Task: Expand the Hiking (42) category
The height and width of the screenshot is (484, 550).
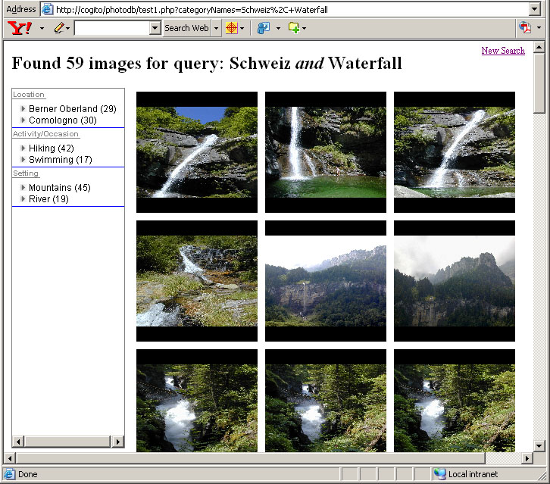Action: (23, 148)
